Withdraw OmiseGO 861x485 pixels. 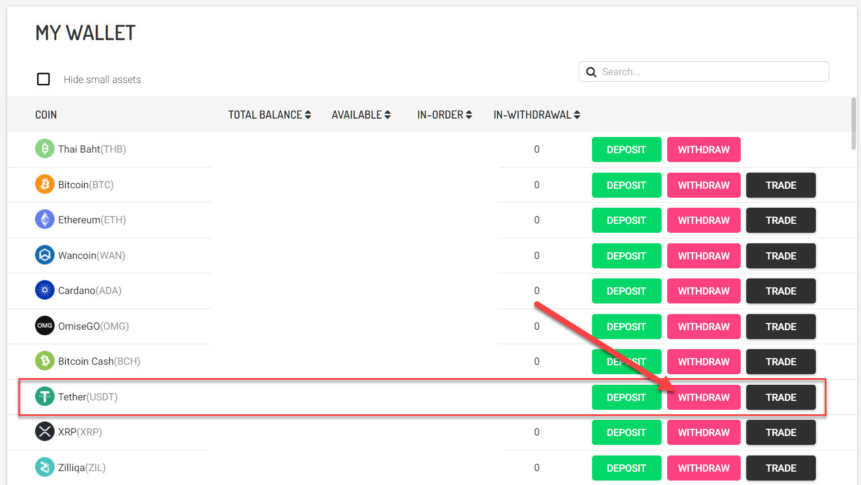(x=704, y=326)
